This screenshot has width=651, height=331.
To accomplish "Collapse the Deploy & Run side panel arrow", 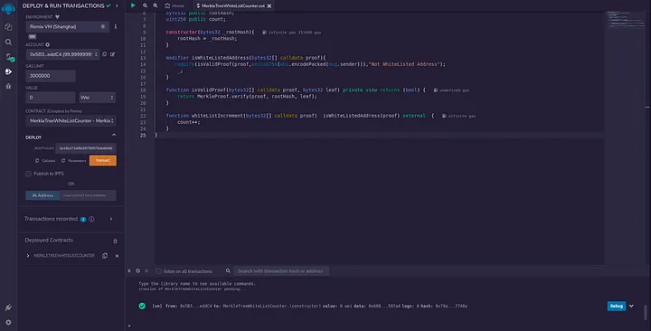I will [x=117, y=5].
